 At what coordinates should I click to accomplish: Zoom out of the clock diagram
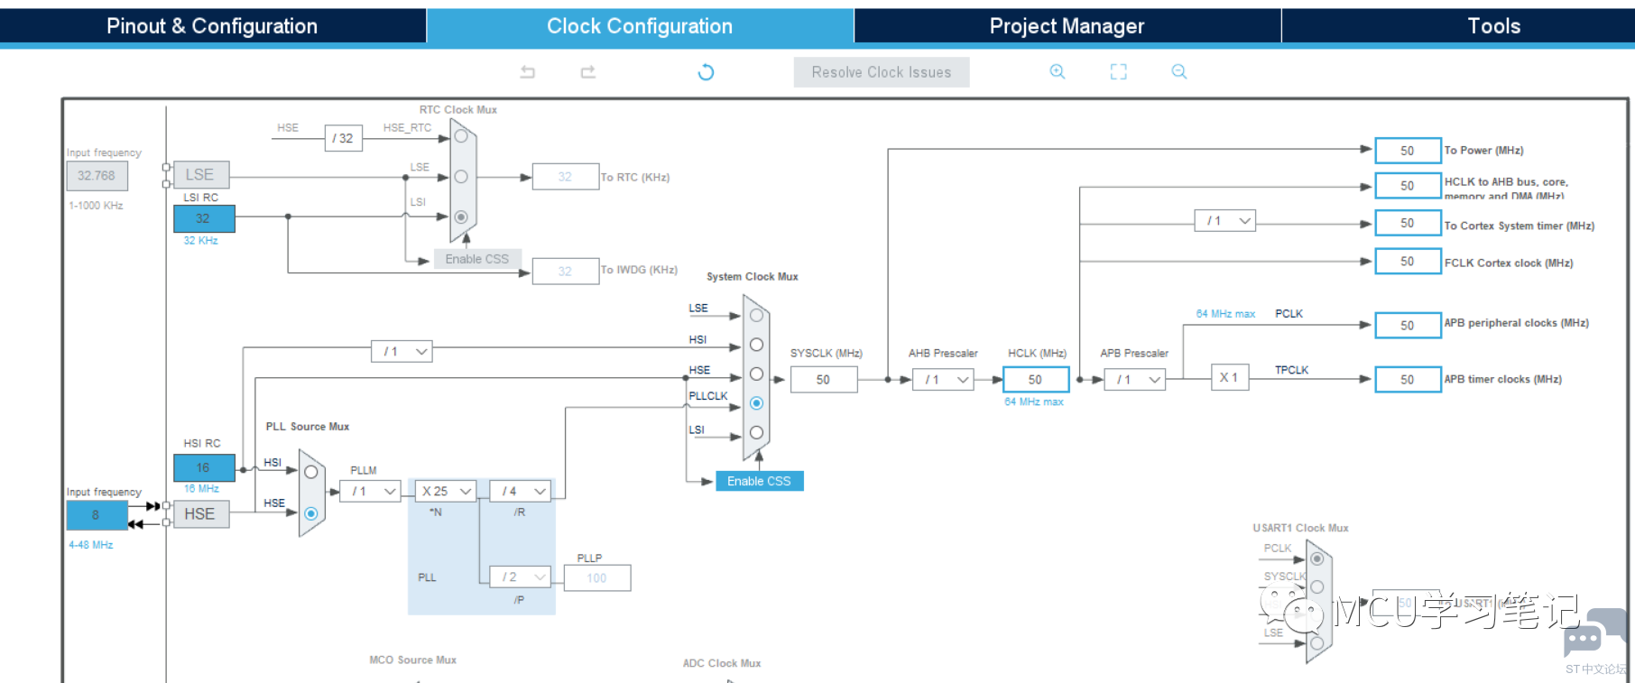(1179, 72)
